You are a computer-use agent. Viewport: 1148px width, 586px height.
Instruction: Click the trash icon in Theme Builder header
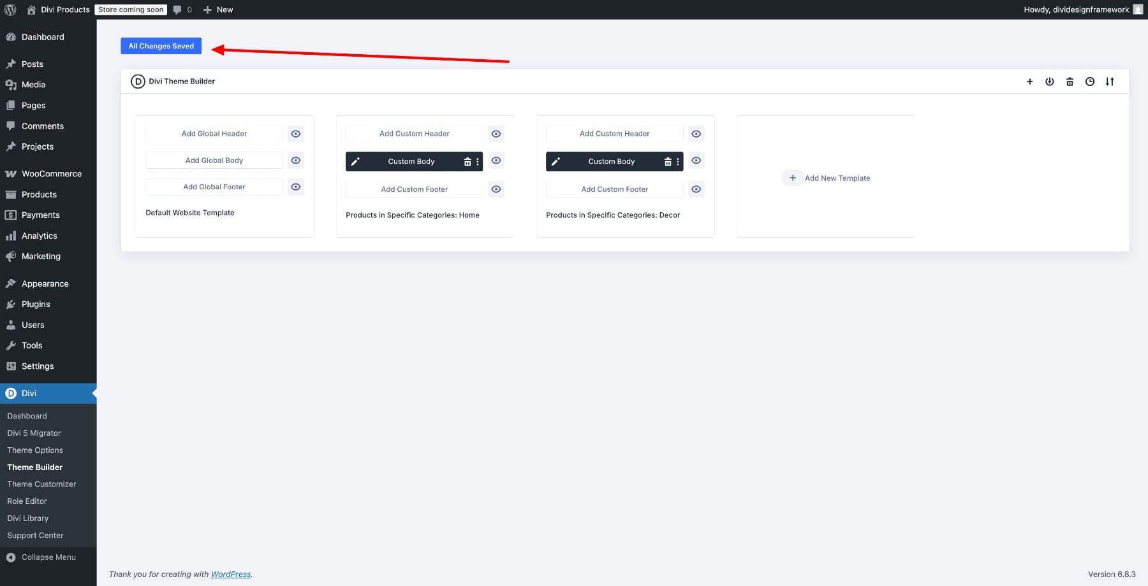click(1070, 82)
